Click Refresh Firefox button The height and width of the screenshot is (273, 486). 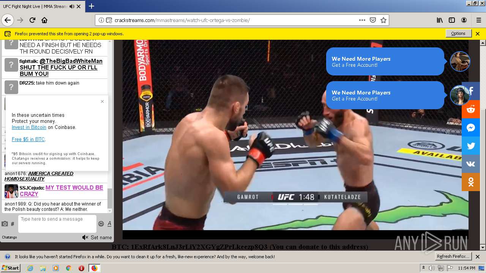[454, 256]
